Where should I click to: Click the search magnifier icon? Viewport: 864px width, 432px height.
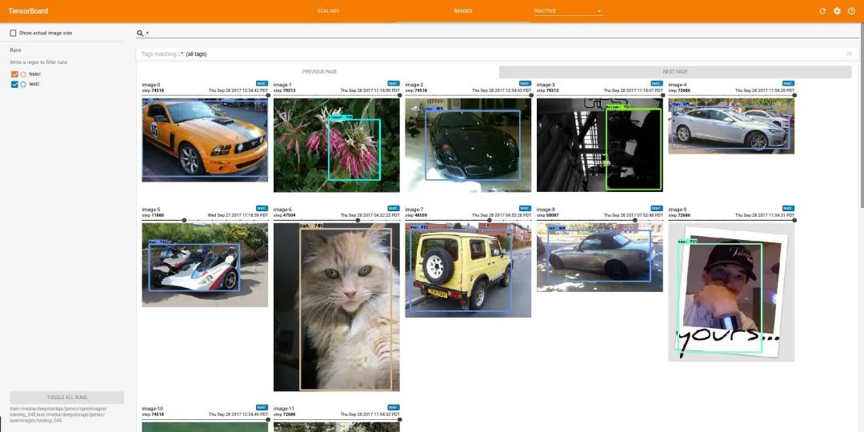click(x=140, y=33)
